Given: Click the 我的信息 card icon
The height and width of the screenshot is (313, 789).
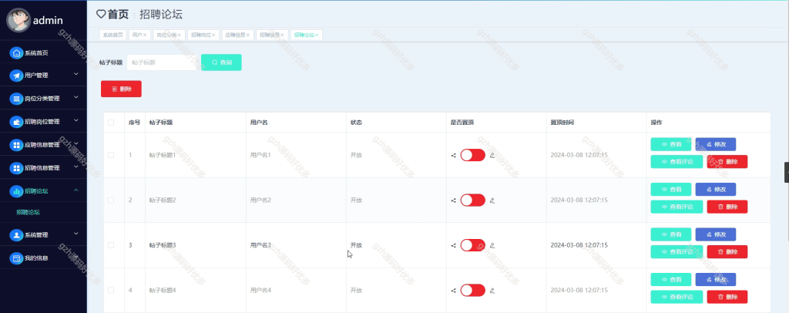Looking at the screenshot, I should [17, 258].
